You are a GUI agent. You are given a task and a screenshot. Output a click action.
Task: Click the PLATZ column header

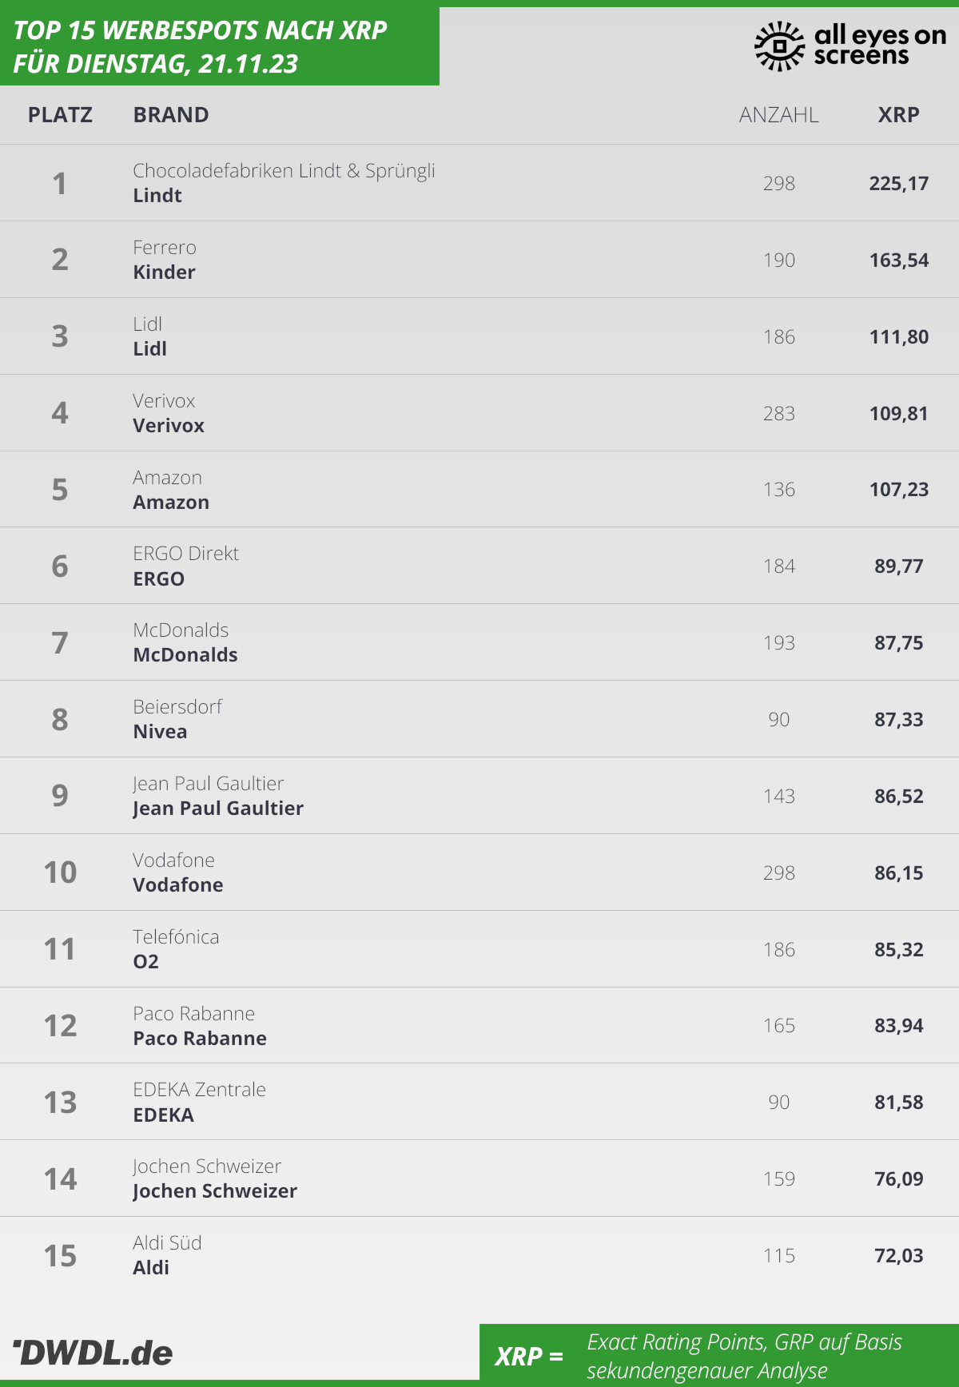60,115
